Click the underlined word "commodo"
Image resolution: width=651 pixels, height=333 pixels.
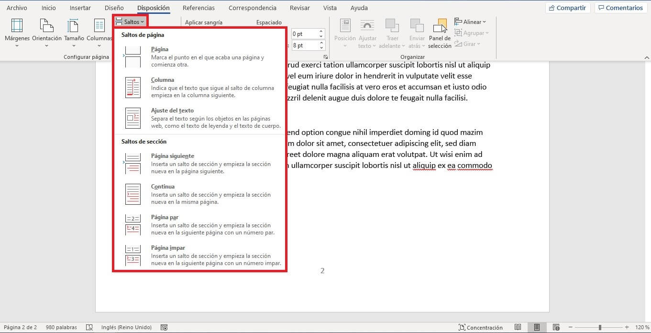[475, 166]
